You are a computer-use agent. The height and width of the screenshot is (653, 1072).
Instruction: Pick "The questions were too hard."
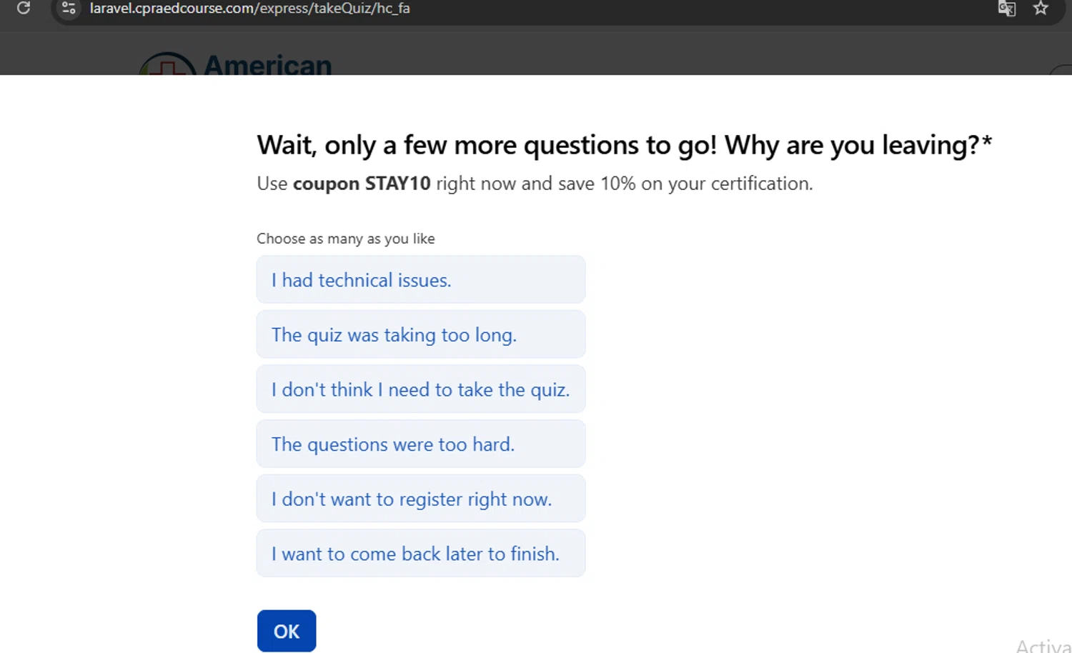click(420, 444)
